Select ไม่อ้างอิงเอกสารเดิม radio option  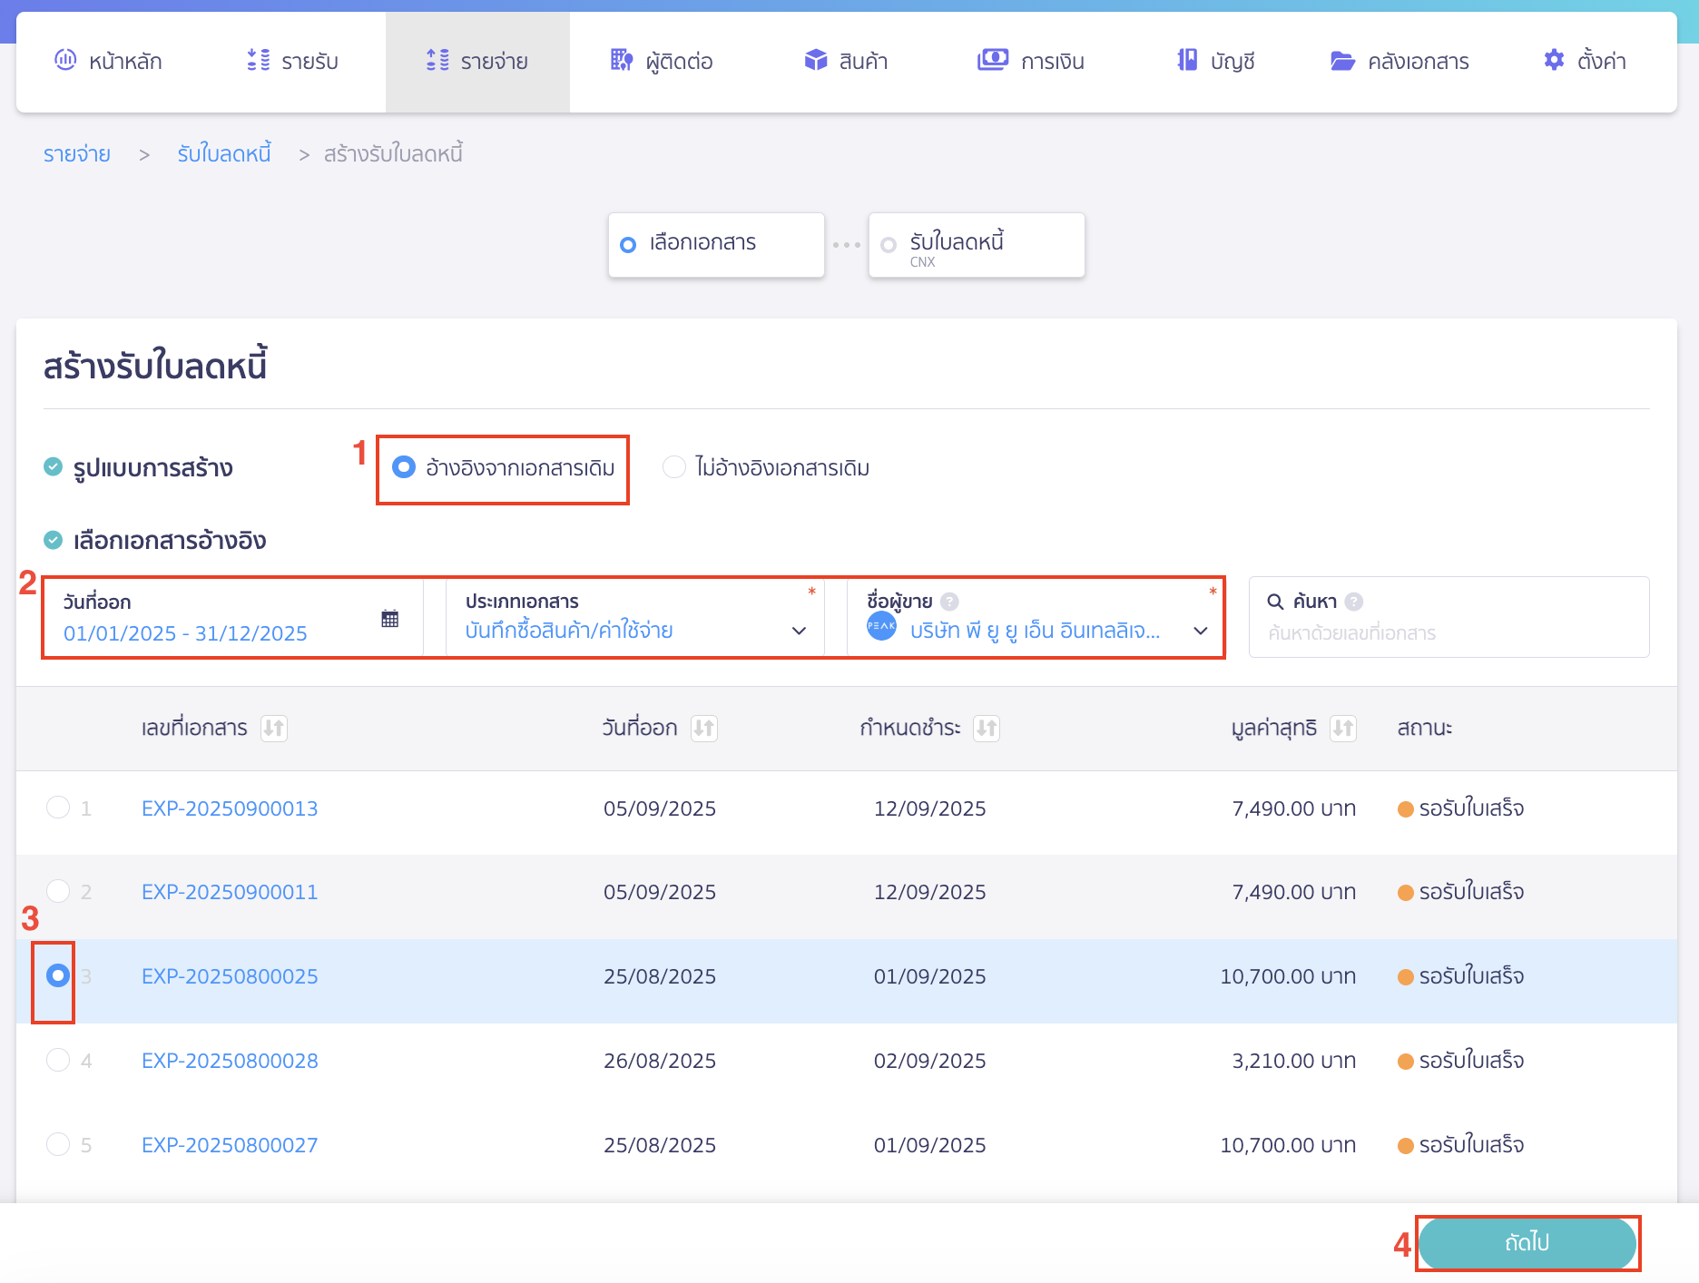[674, 467]
